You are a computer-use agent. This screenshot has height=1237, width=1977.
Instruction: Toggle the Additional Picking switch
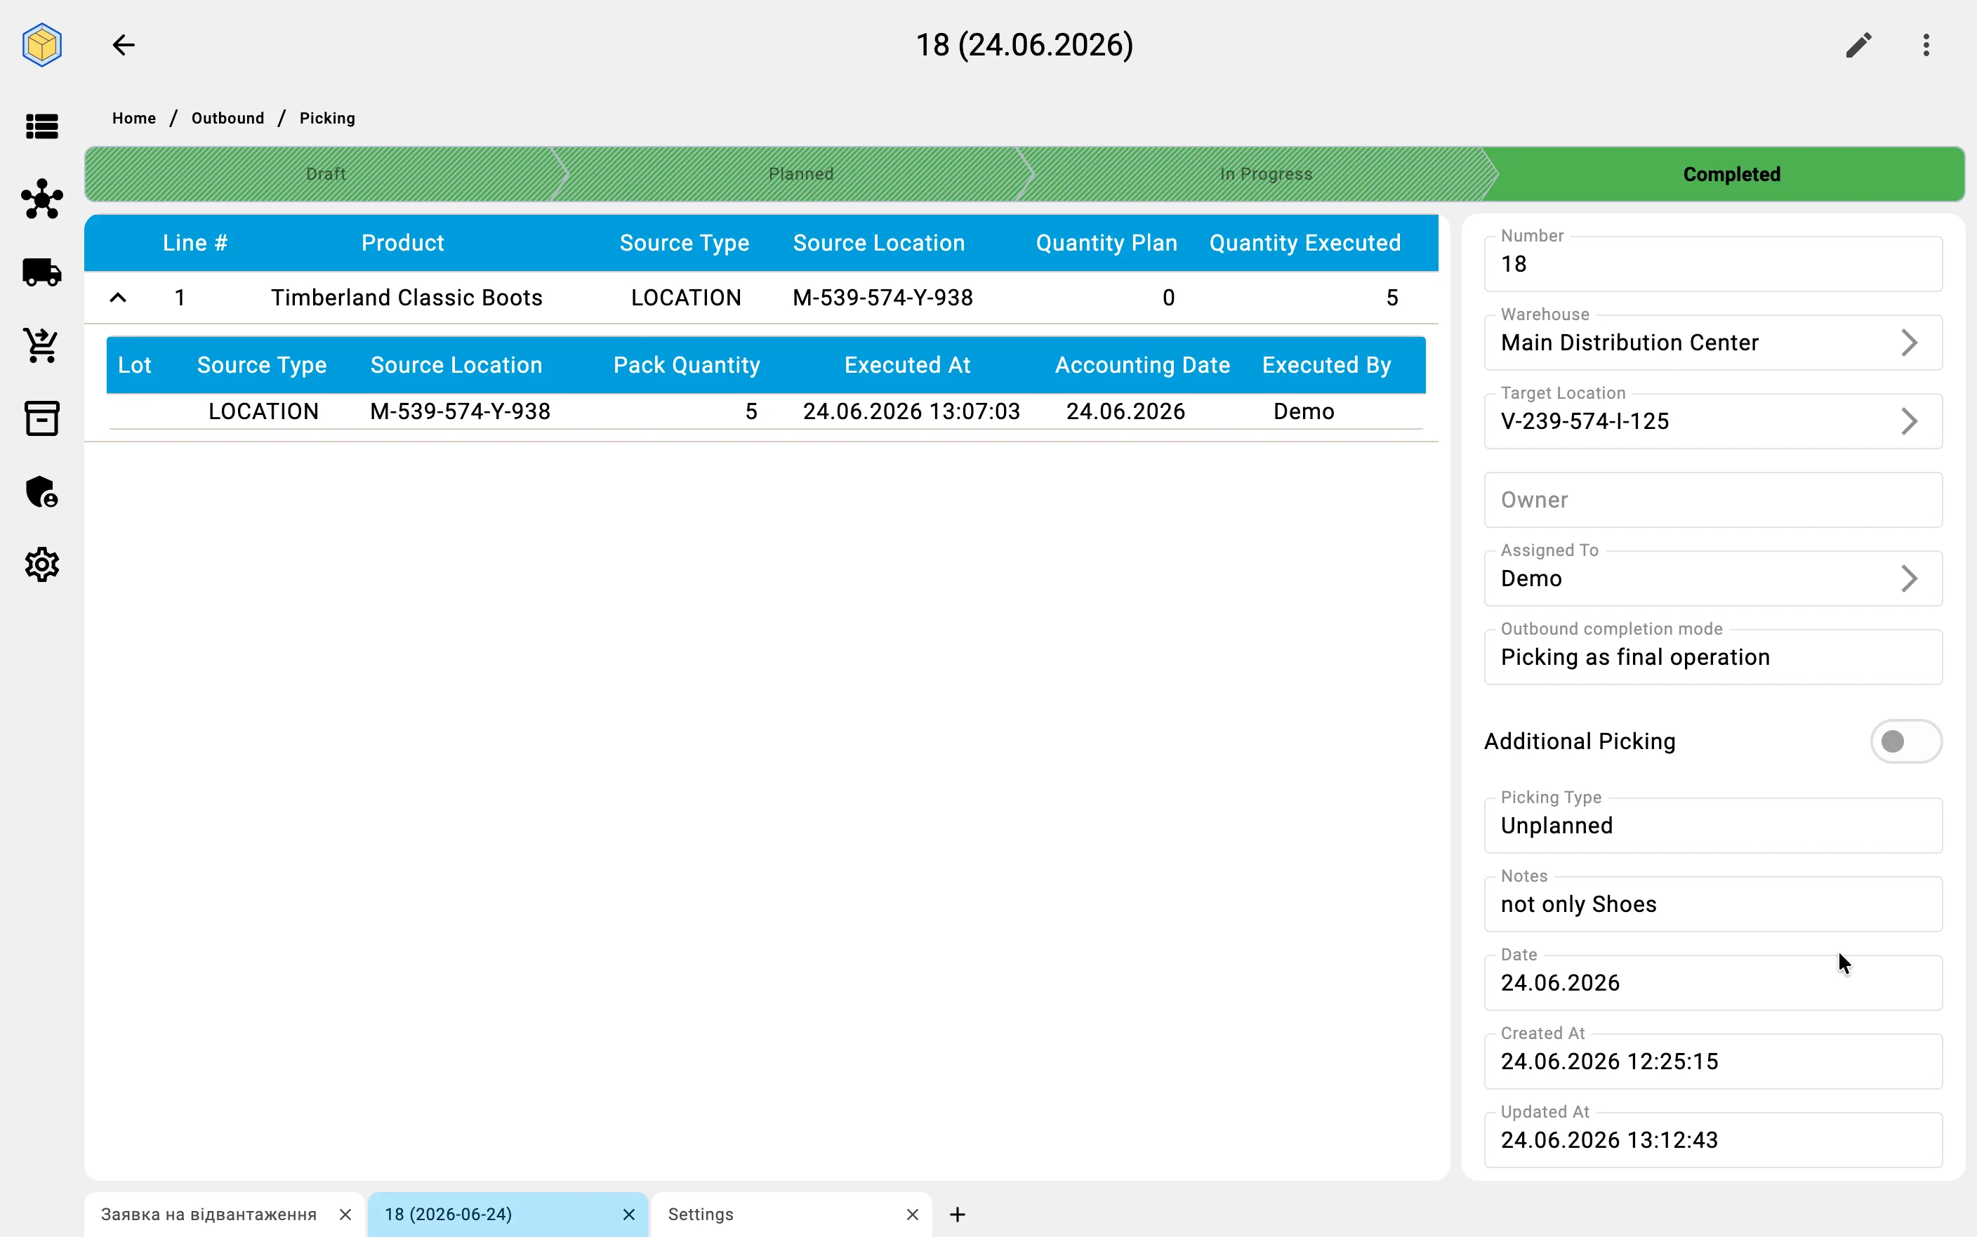pos(1905,741)
